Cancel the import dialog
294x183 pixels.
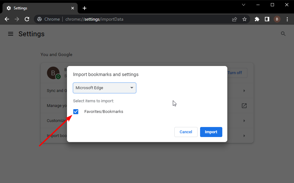coord(186,132)
